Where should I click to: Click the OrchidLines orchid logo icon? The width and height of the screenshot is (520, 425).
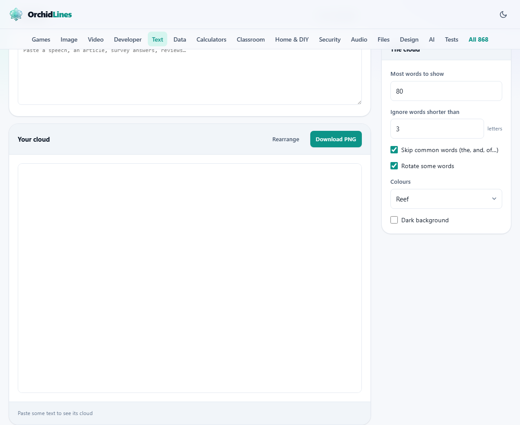coord(16,14)
